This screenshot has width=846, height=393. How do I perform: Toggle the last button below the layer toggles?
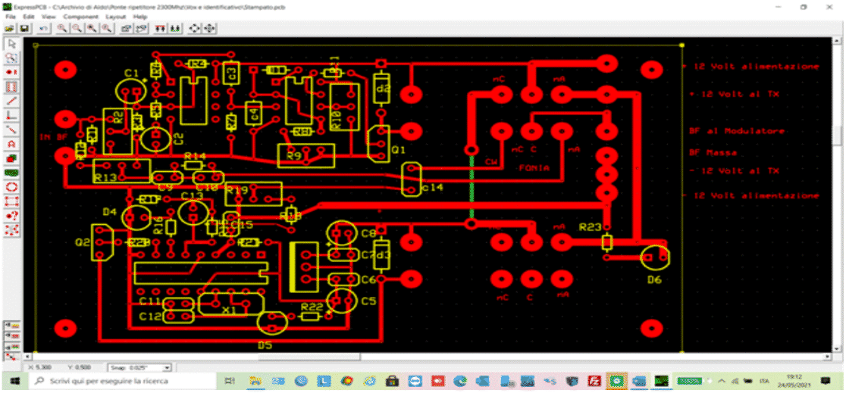pos(12,356)
